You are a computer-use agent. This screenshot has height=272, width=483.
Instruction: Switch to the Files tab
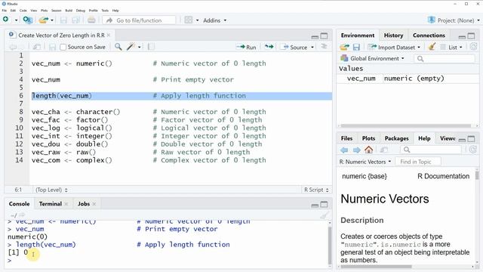(x=346, y=138)
